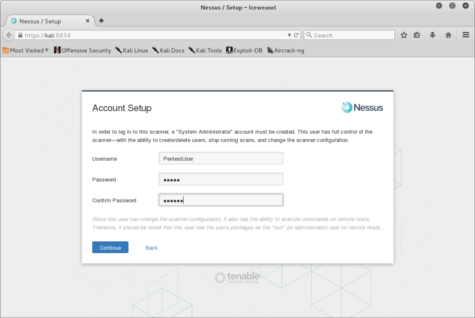Open the Kali Linux bookmark
The height and width of the screenshot is (318, 475).
[x=132, y=51]
